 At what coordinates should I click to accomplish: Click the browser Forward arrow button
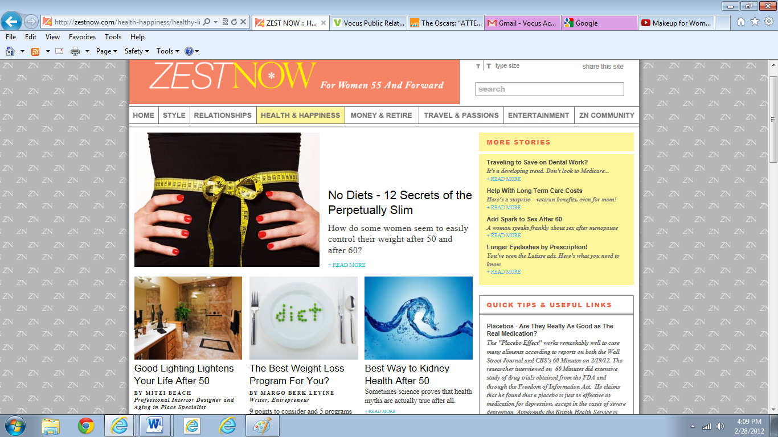31,22
